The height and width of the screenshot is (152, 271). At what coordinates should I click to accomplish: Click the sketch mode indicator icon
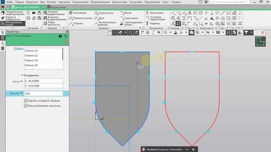point(260,41)
